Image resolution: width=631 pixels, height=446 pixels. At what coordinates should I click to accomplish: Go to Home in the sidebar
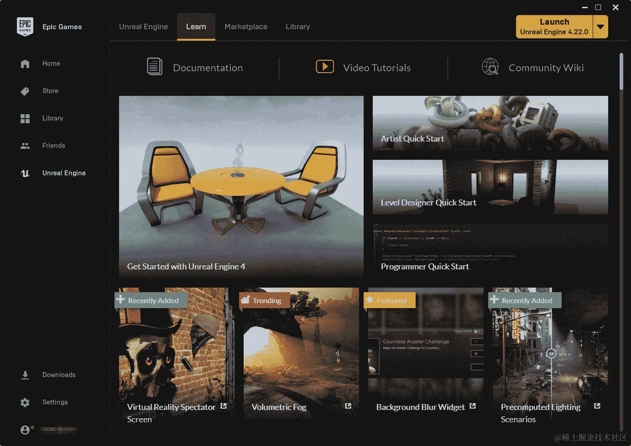point(51,63)
